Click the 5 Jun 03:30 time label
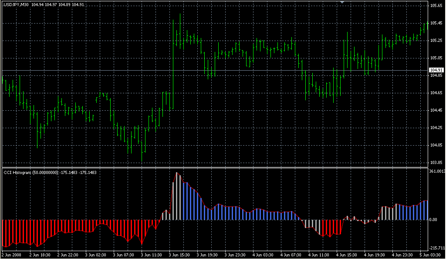The width and height of the screenshot is (446, 259). tap(429, 254)
